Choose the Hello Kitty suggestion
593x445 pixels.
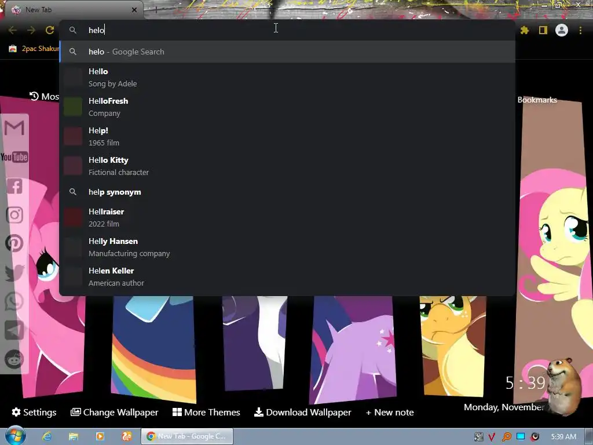[287, 166]
